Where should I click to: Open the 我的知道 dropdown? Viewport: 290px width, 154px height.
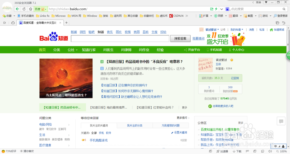(237, 30)
